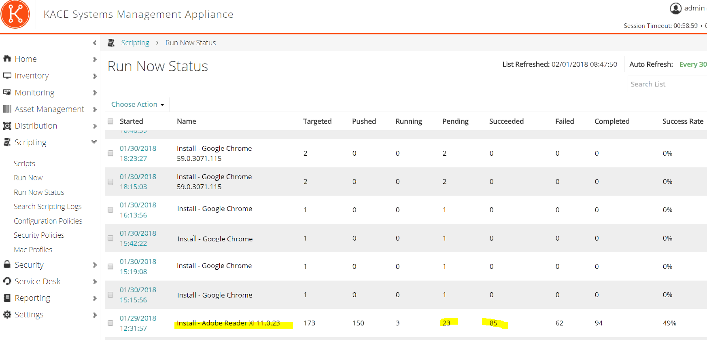Click the Failed column header

[x=565, y=121]
